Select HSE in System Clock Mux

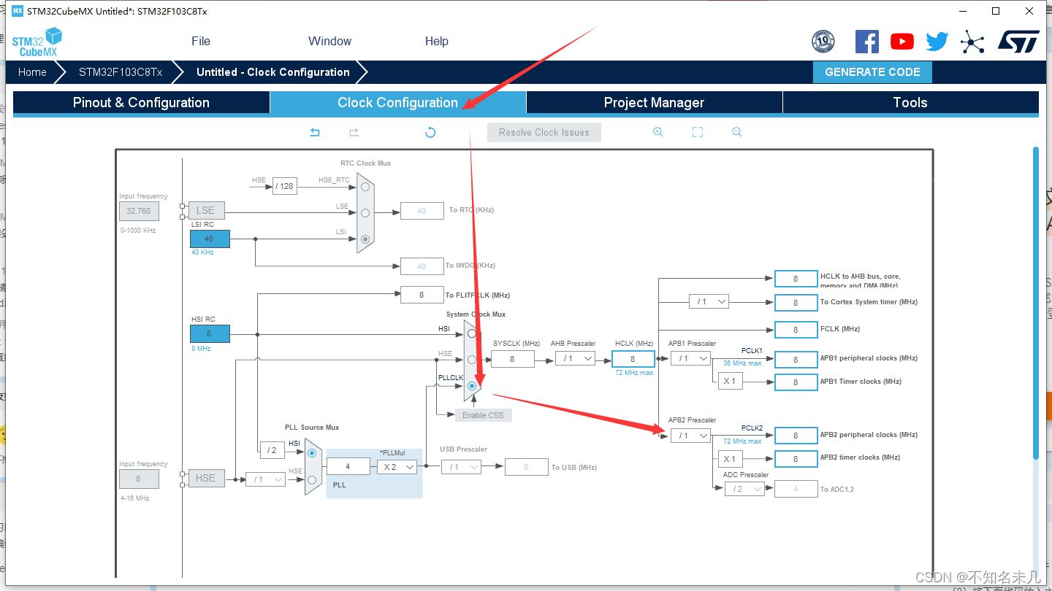(472, 360)
